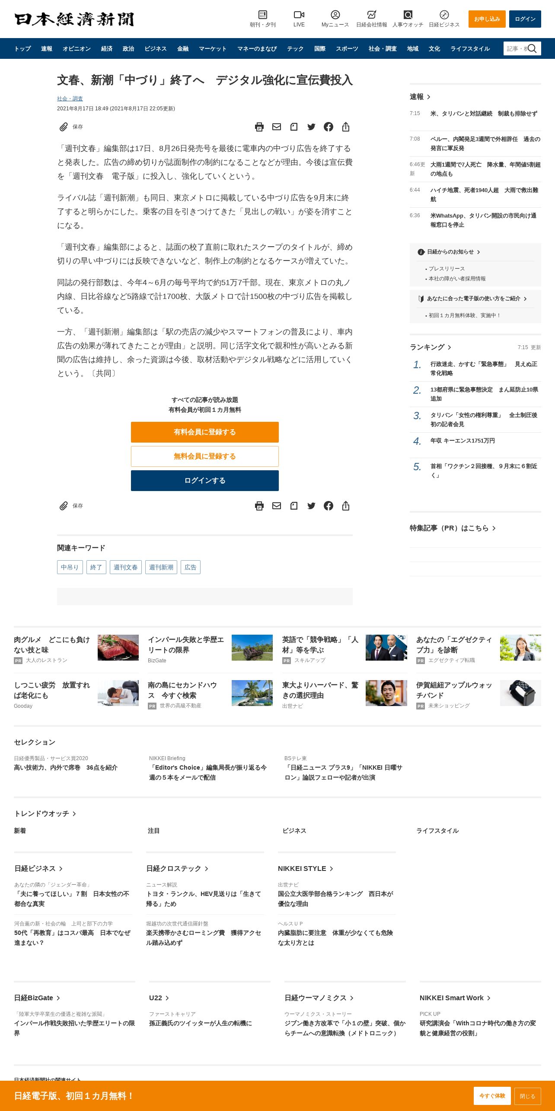Open the テック menu item
Viewport: 555px width, 1111px height.
click(x=295, y=48)
